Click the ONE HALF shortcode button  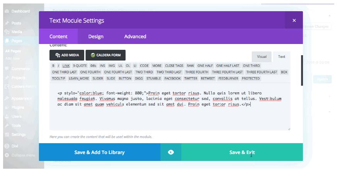(205, 66)
